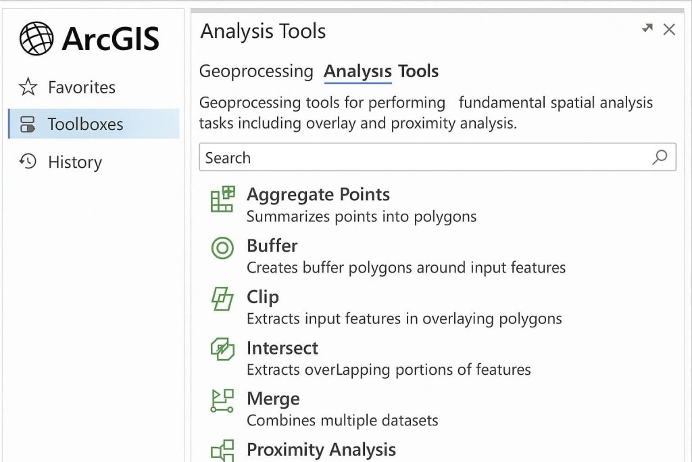Click the search magnifier icon
The height and width of the screenshot is (462, 692).
[x=659, y=157]
